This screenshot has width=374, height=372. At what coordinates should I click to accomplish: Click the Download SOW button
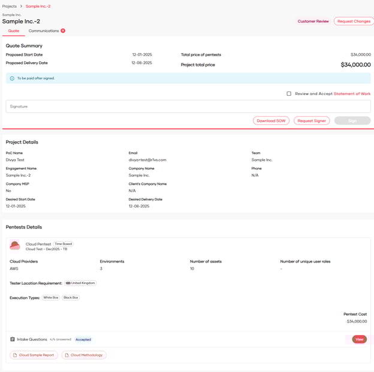click(271, 121)
